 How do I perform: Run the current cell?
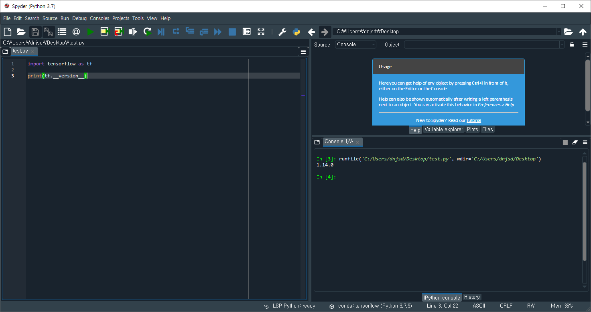105,32
